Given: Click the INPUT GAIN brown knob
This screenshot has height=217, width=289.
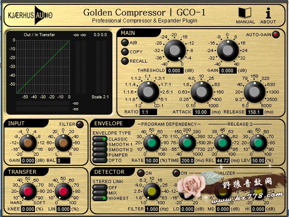Looking at the screenshot, I should (28, 143).
